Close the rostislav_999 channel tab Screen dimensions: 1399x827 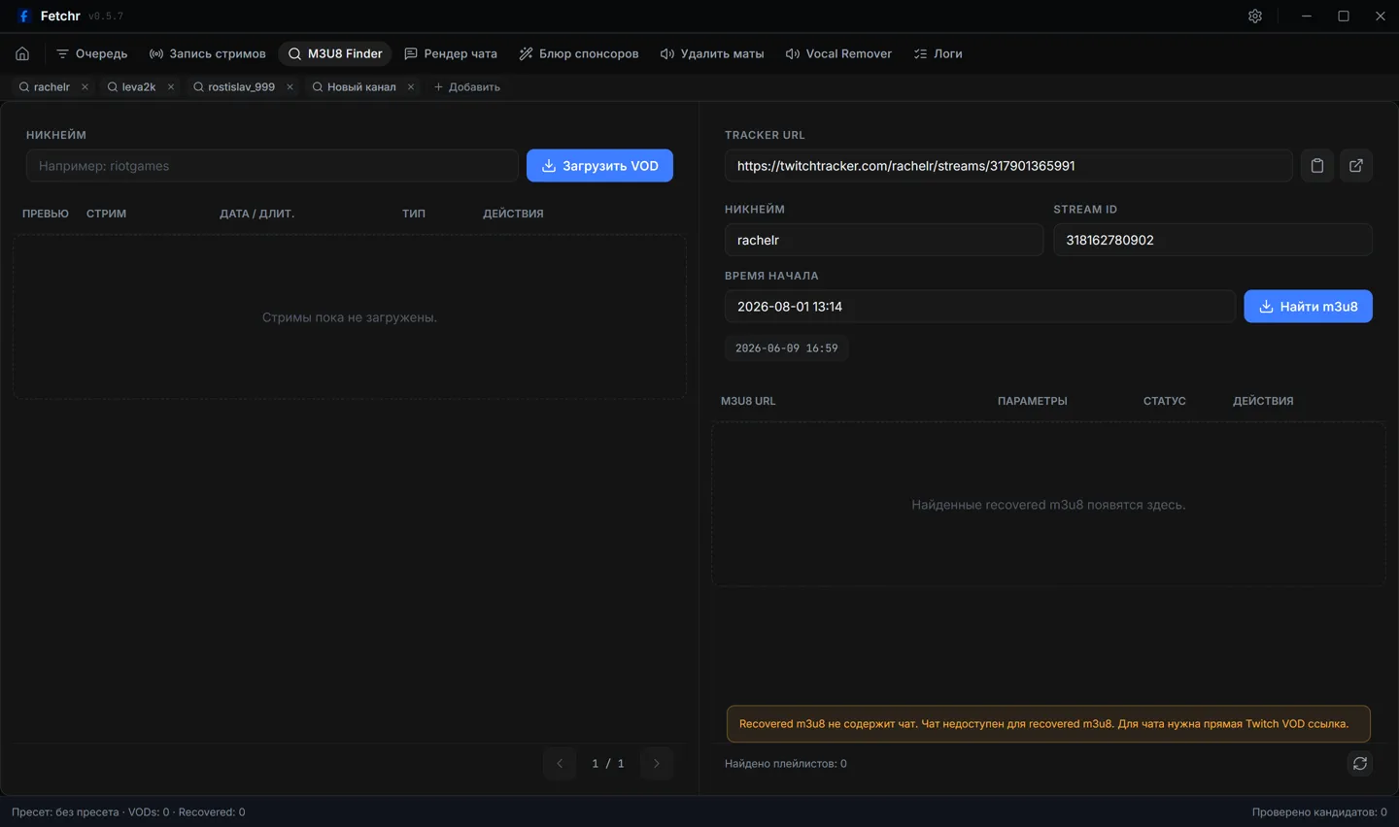(290, 87)
